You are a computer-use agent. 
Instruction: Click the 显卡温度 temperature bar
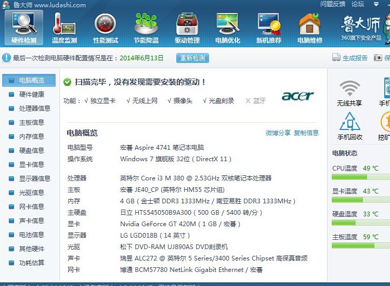(x=361, y=200)
